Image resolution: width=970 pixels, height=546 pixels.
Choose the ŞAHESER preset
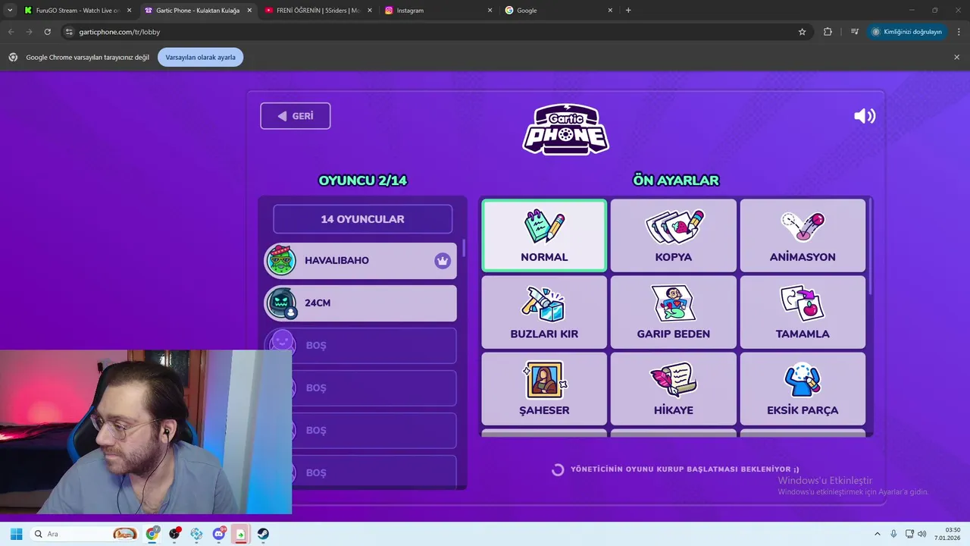point(544,388)
